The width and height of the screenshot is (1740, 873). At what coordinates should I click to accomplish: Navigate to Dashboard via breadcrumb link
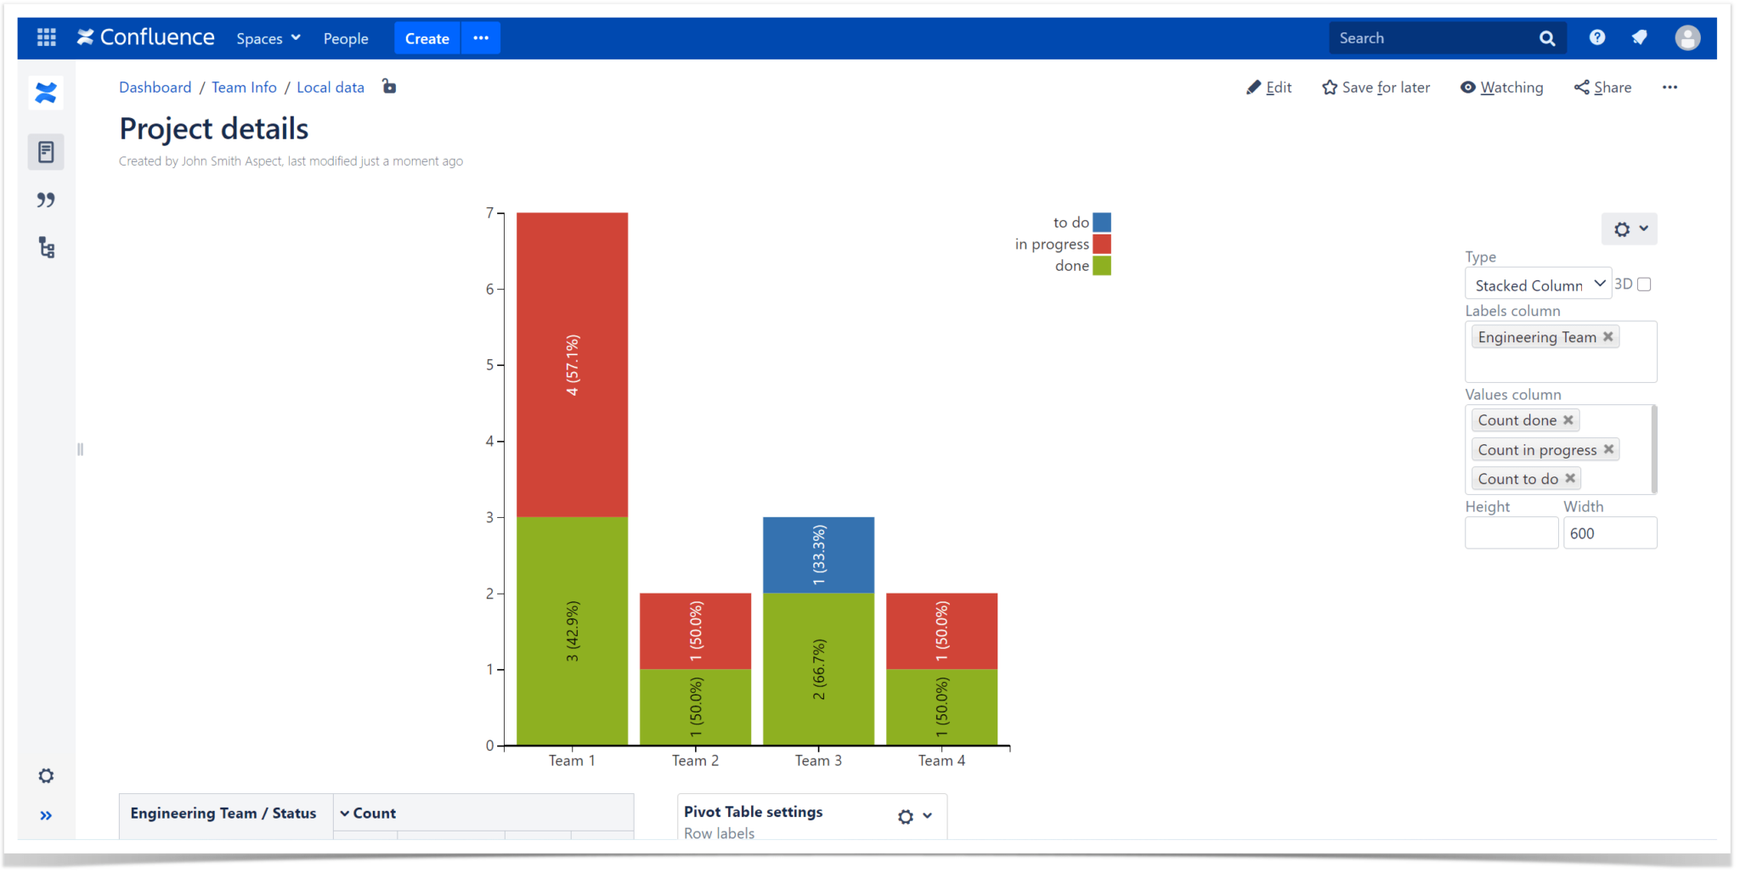coord(155,87)
